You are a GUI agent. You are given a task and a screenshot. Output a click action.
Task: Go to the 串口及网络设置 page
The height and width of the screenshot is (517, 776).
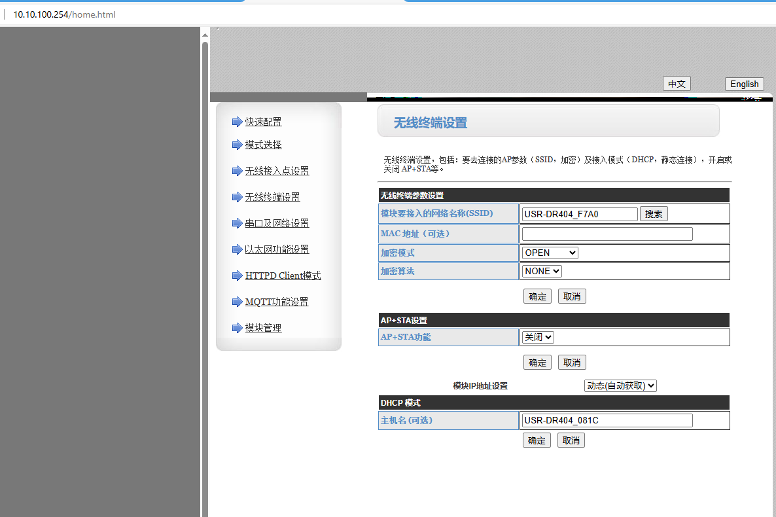[277, 223]
